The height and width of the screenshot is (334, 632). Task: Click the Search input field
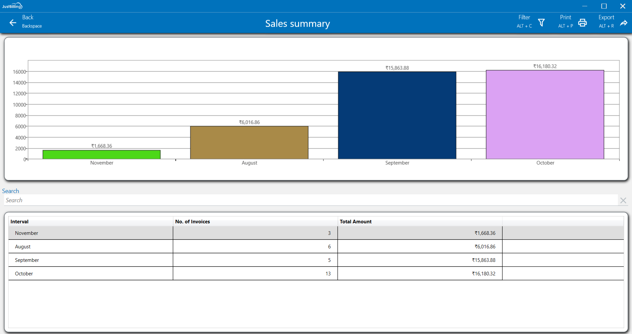[x=310, y=200]
